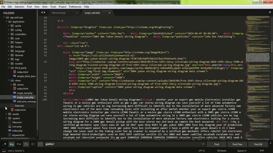
Task: Toggle regular expression search mode
Action: click(4, 144)
